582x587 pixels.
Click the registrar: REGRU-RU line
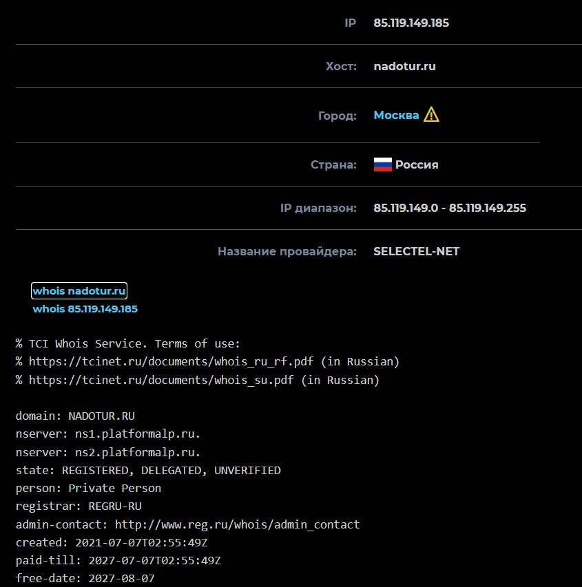click(79, 506)
